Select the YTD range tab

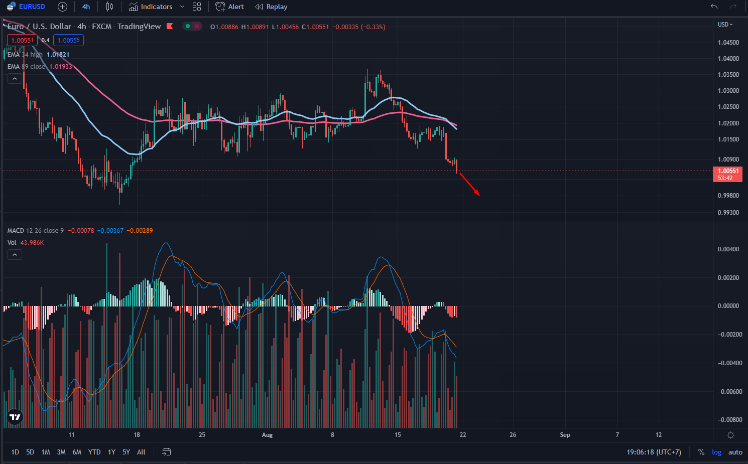[x=94, y=452]
